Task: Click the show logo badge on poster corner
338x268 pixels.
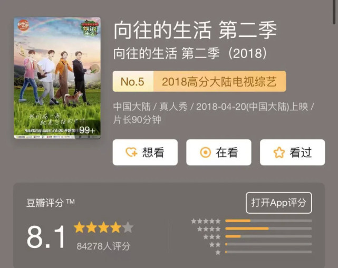Action: pos(90,28)
